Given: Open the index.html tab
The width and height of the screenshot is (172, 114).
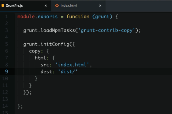Looking at the screenshot, I should (x=78, y=6).
